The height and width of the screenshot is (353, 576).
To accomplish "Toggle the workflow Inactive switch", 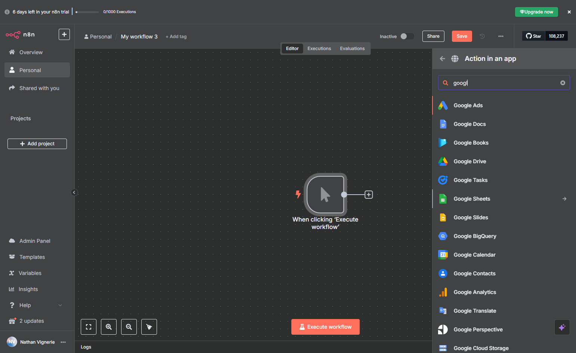I will coord(407,36).
